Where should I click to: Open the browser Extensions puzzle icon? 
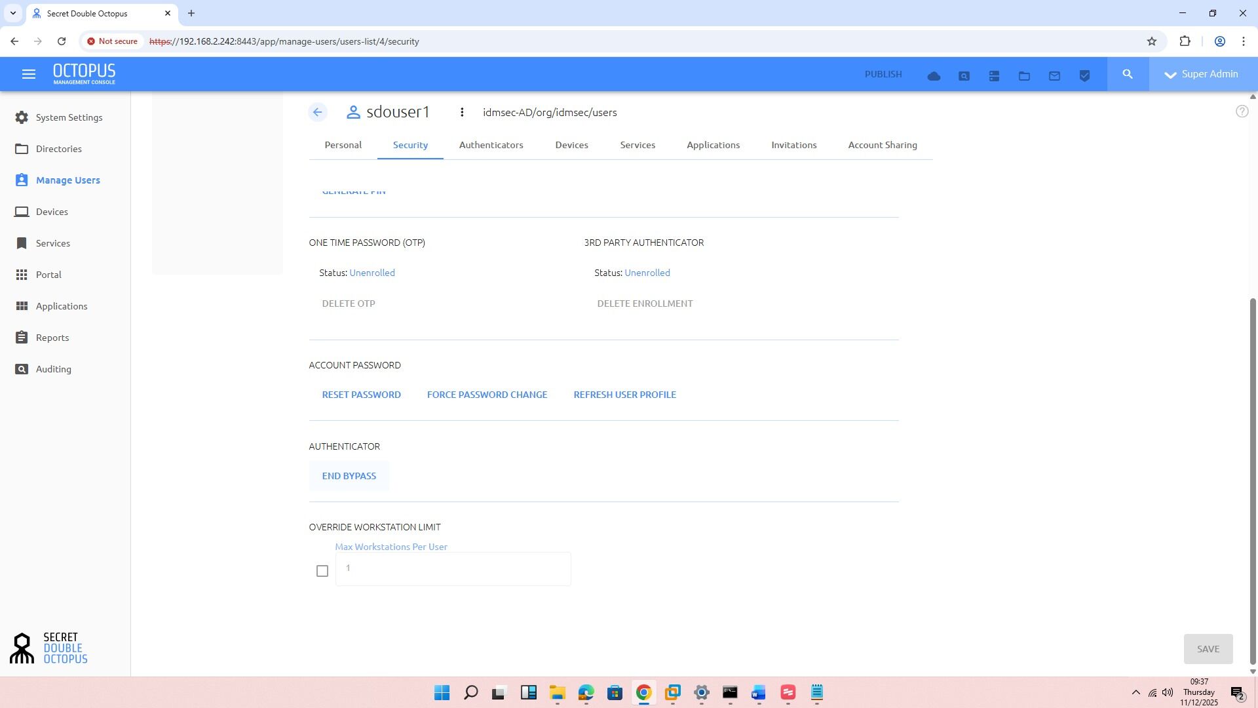pyautogui.click(x=1185, y=41)
